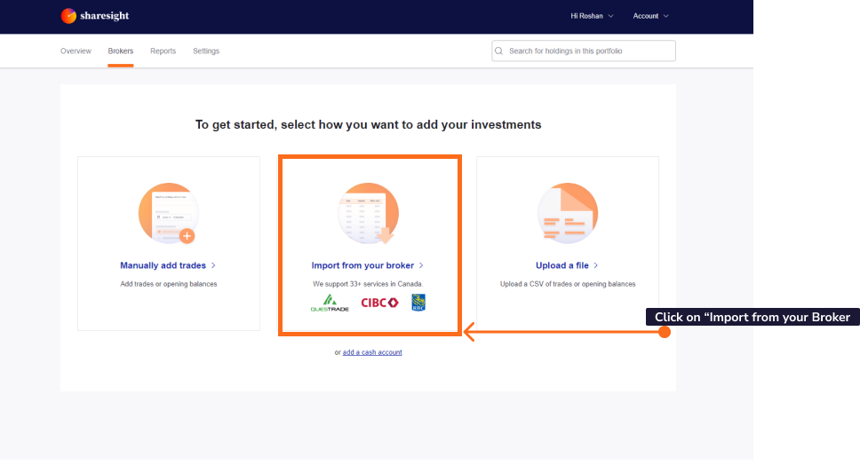Click the chevron beside Upload a file
Viewport: 860px width, 465px height.
595,265
